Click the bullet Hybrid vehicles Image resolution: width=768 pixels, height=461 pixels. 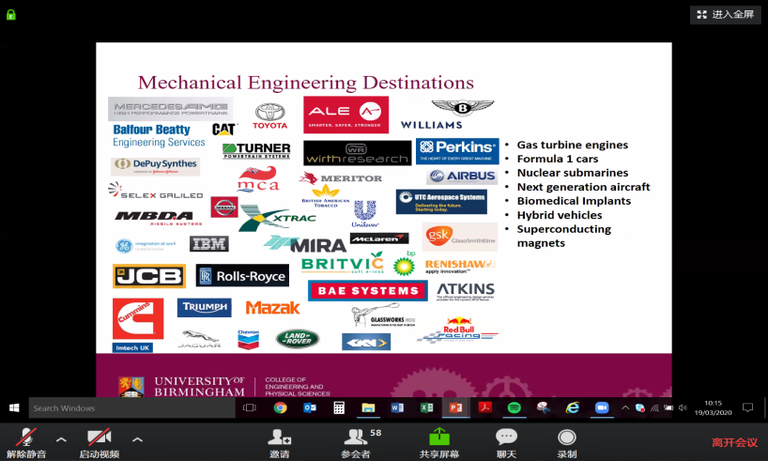point(560,215)
